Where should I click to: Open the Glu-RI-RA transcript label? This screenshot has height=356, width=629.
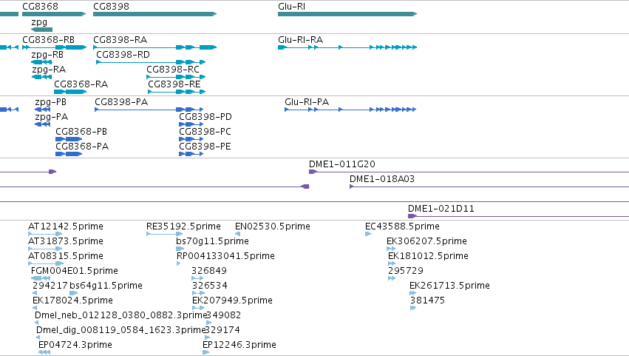[301, 40]
